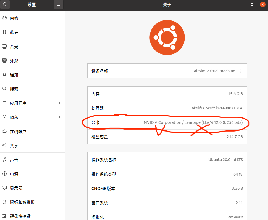The image size is (268, 220).
Task: Go to 通知 settings
Action: pos(33,75)
